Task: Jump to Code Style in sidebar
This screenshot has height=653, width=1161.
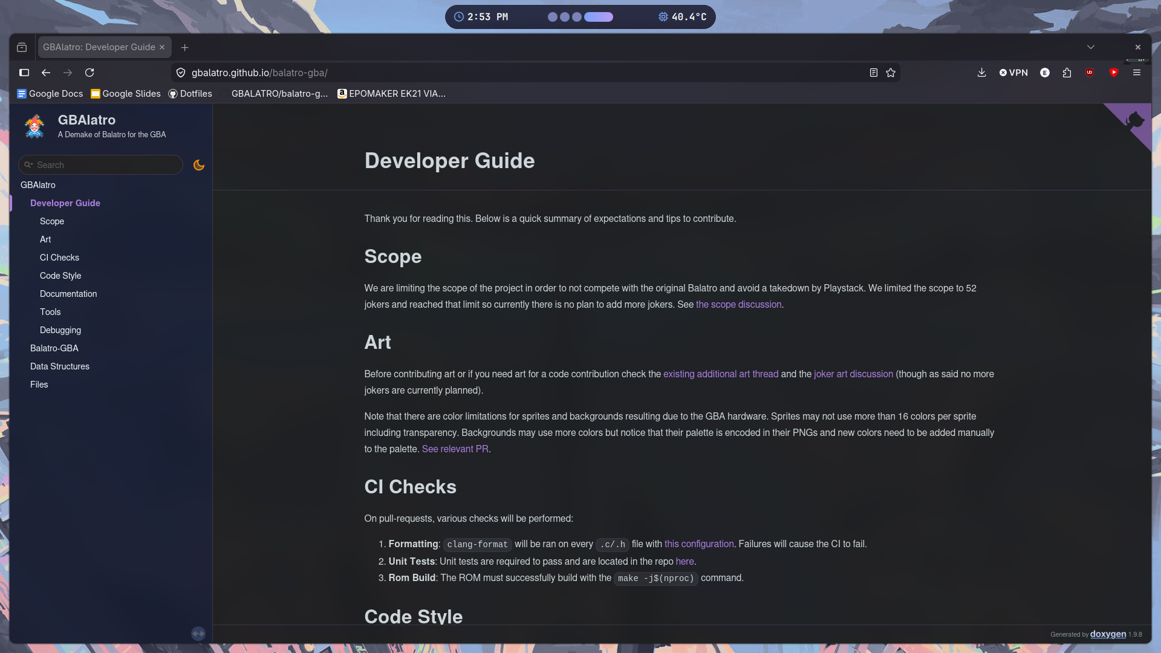Action: pos(60,276)
